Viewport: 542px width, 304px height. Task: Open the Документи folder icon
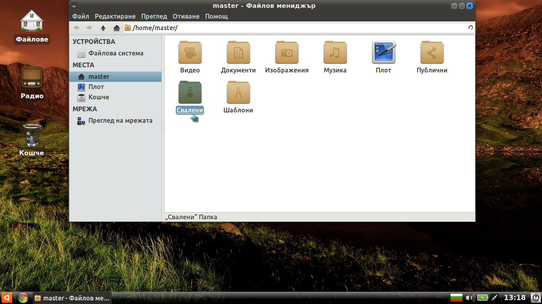pyautogui.click(x=238, y=52)
